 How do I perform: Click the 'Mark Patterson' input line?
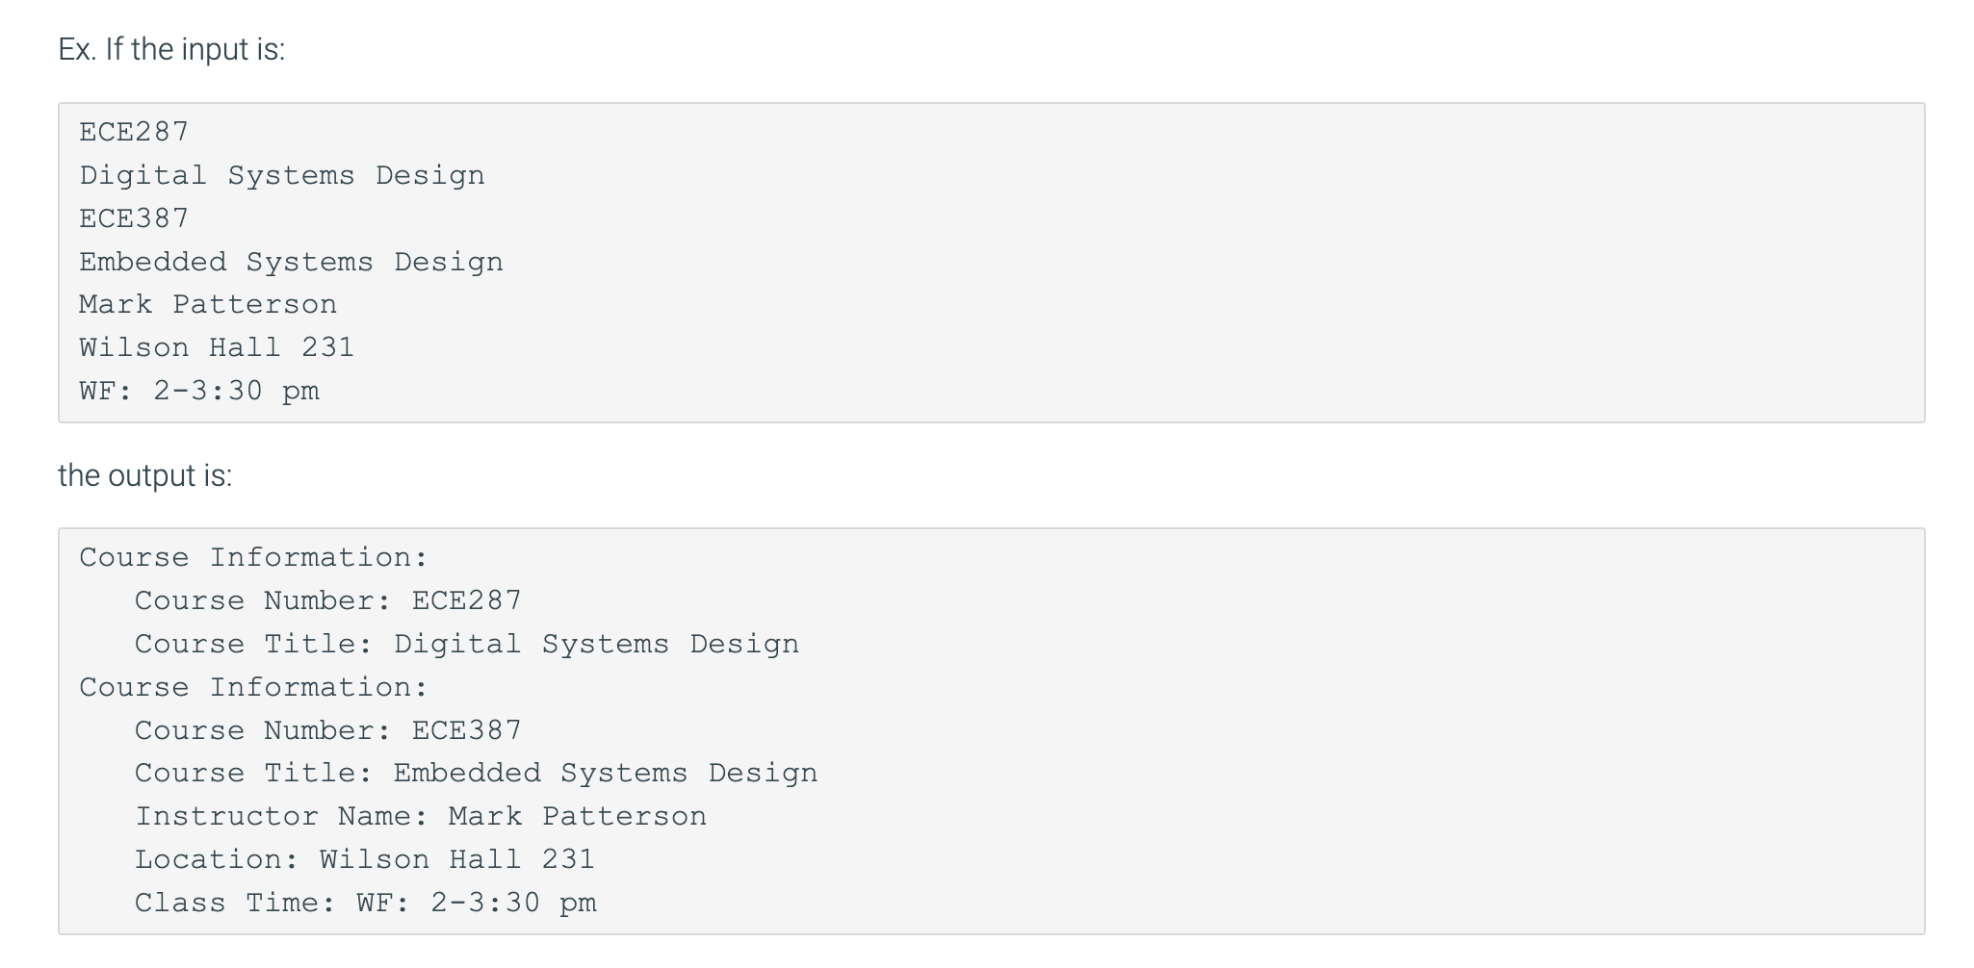(208, 304)
